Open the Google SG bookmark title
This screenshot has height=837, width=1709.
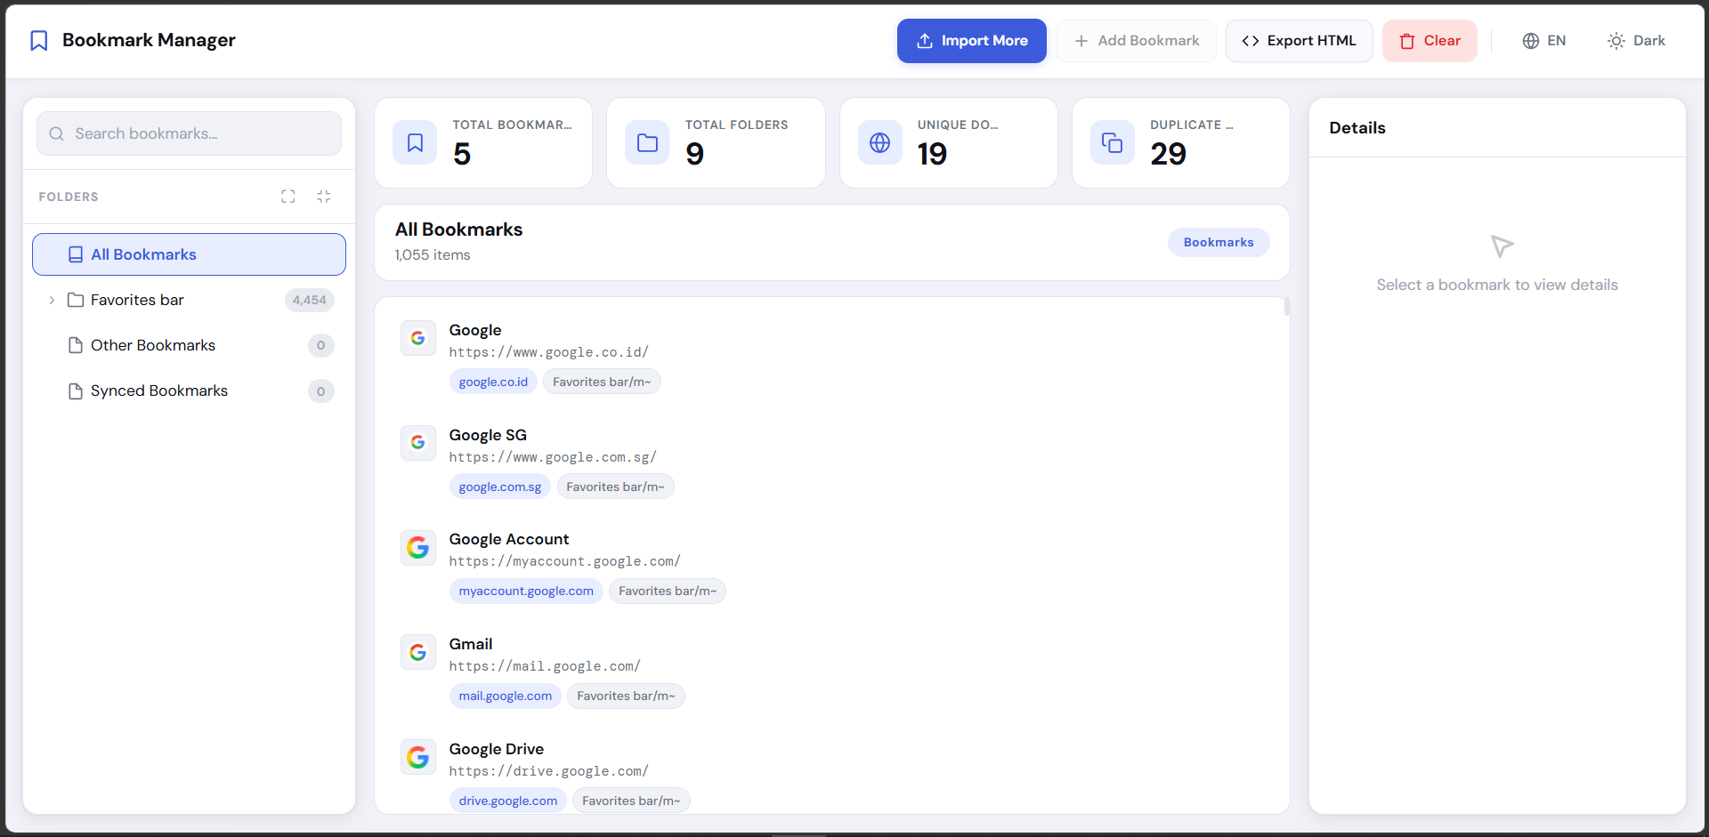(488, 436)
